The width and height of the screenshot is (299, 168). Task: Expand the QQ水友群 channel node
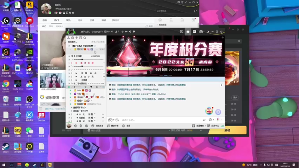69,56
